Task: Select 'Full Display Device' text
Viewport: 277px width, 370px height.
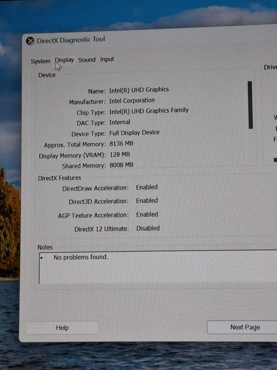Action: point(134,133)
